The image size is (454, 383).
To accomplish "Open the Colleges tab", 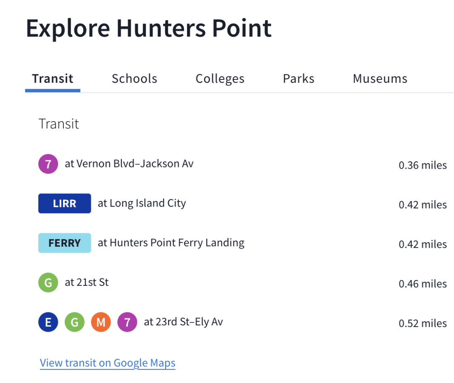I will (220, 79).
